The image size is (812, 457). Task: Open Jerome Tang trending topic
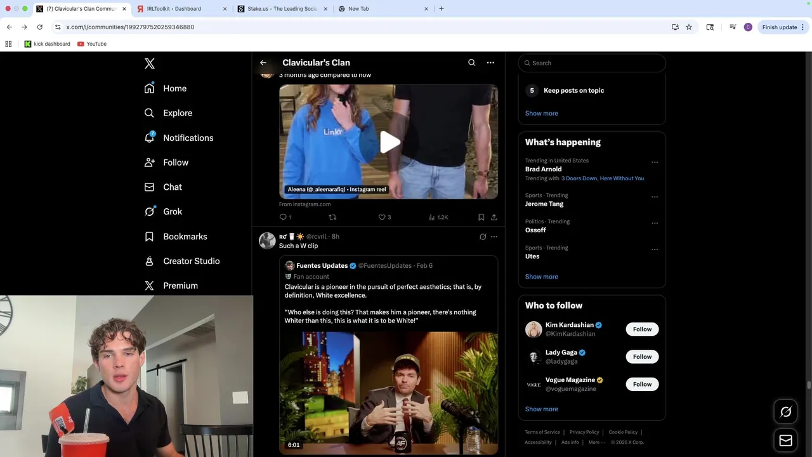544,204
